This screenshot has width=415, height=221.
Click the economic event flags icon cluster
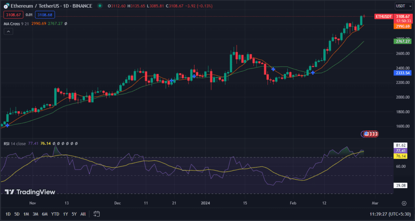pos(370,134)
